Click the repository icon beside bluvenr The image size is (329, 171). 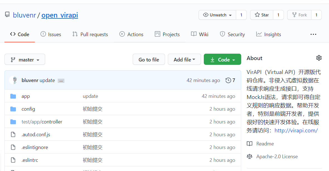coord(7,14)
